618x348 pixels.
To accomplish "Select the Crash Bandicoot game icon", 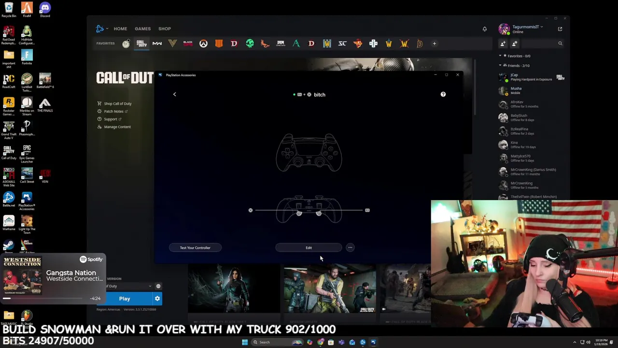I will pos(358,43).
